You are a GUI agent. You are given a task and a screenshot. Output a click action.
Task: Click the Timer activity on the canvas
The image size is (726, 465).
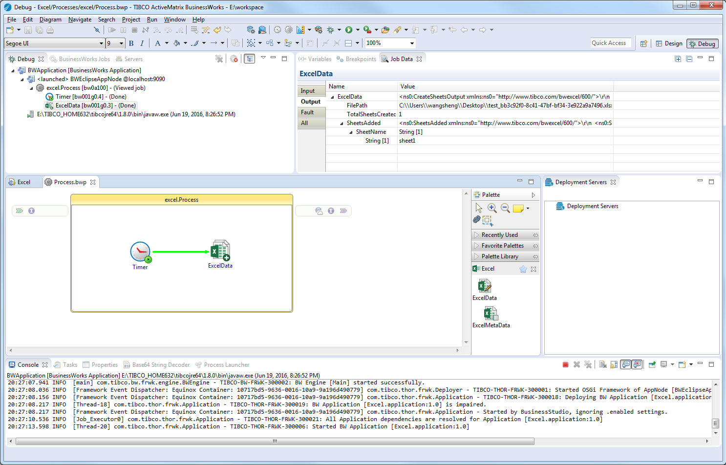pyautogui.click(x=140, y=255)
